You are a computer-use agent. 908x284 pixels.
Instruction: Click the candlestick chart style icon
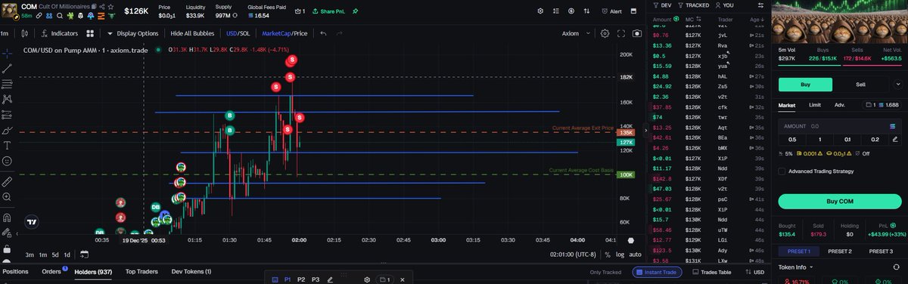26,33
